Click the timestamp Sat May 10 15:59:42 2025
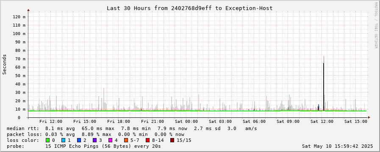This screenshot has width=380, height=152. pos(337,146)
